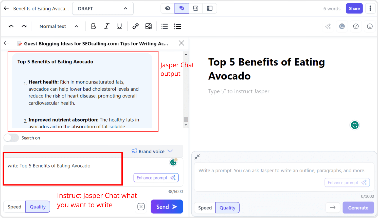Open preview mode with the eye icon

click(167, 8)
